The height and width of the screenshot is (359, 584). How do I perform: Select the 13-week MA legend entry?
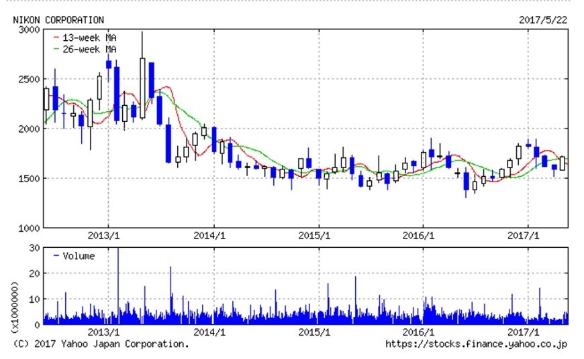(x=89, y=38)
